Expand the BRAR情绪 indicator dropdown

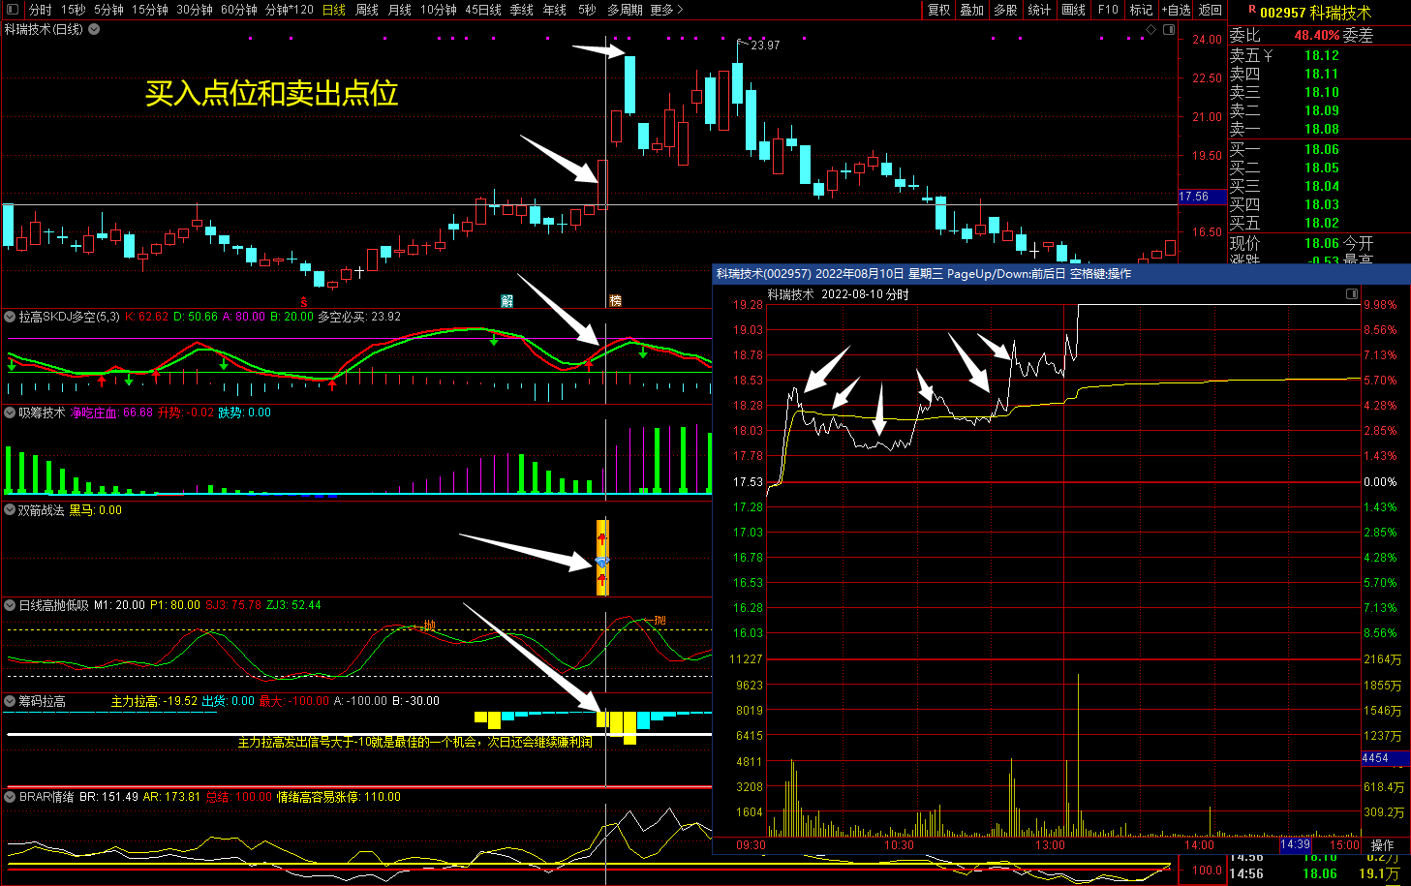[x=11, y=797]
